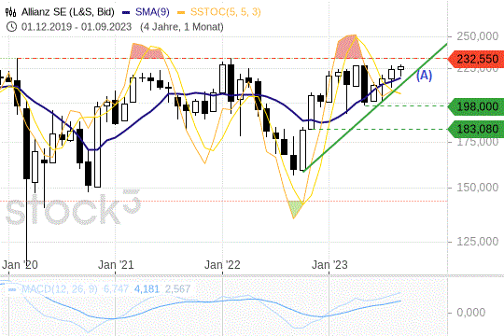Click the Jan '23 time axis label
The width and height of the screenshot is (504, 336).
pos(329,265)
